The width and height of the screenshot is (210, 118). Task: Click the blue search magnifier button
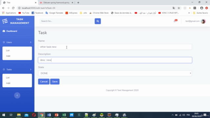point(98,21)
